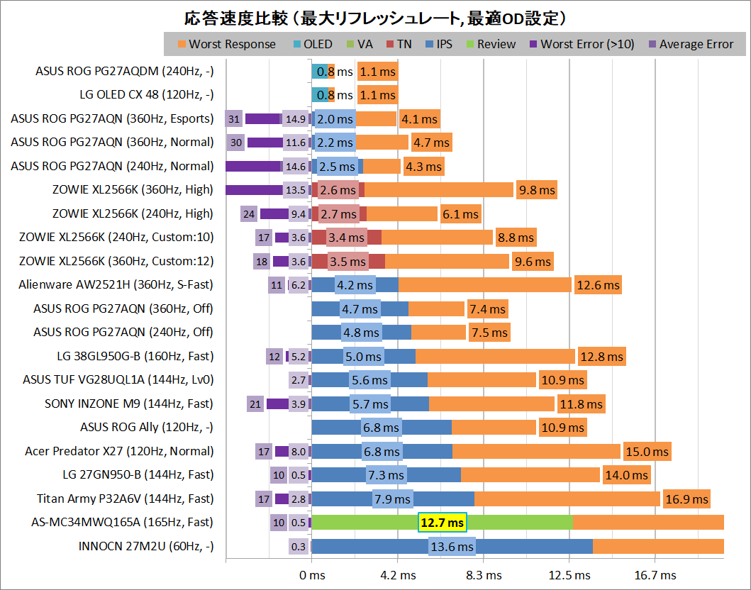
Task: Select the ASUS ROG PG27AQN (360Hz, Esports) label
Action: click(112, 118)
